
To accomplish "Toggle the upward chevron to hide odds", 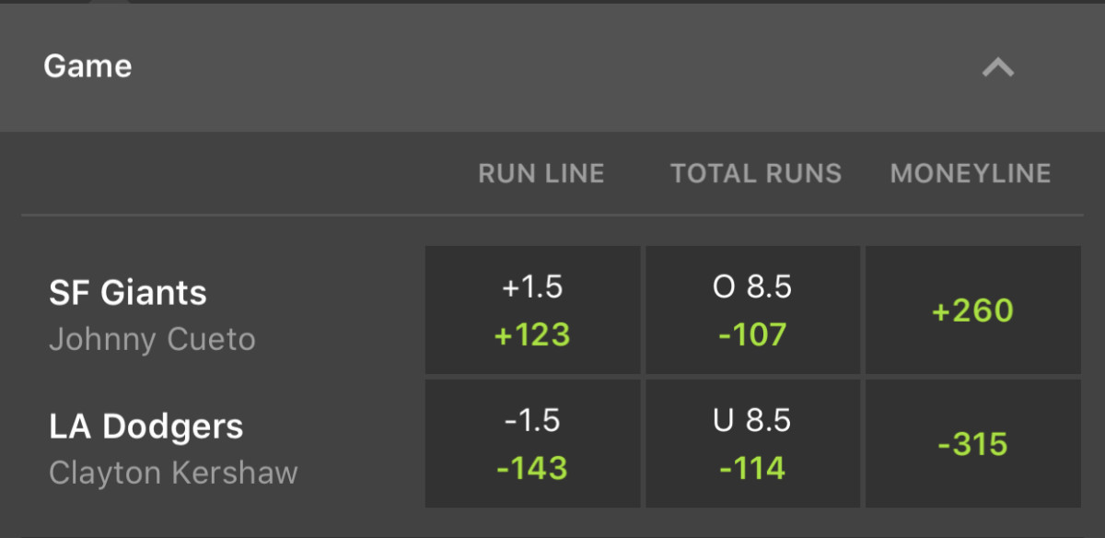I will click(997, 66).
